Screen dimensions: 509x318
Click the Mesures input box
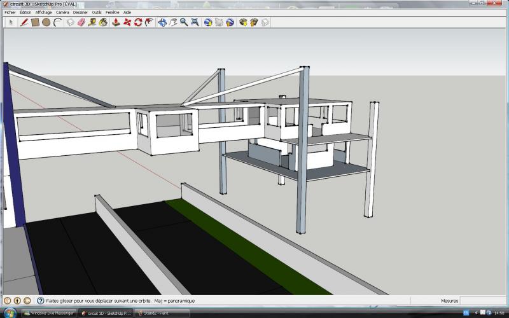(x=482, y=301)
